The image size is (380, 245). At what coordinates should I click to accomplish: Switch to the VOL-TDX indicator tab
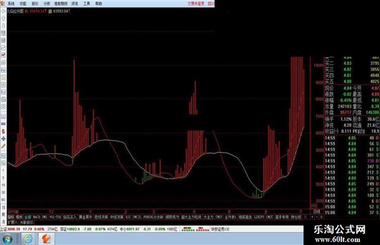tap(55, 217)
